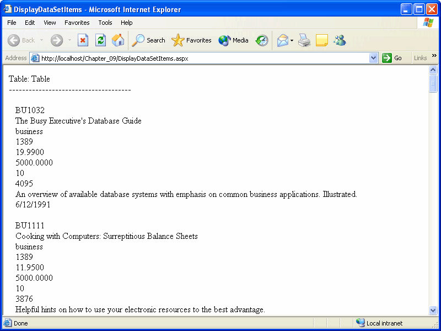The width and height of the screenshot is (441, 331).
Task: Launch the Messenger toolbar icon
Action: click(x=340, y=40)
